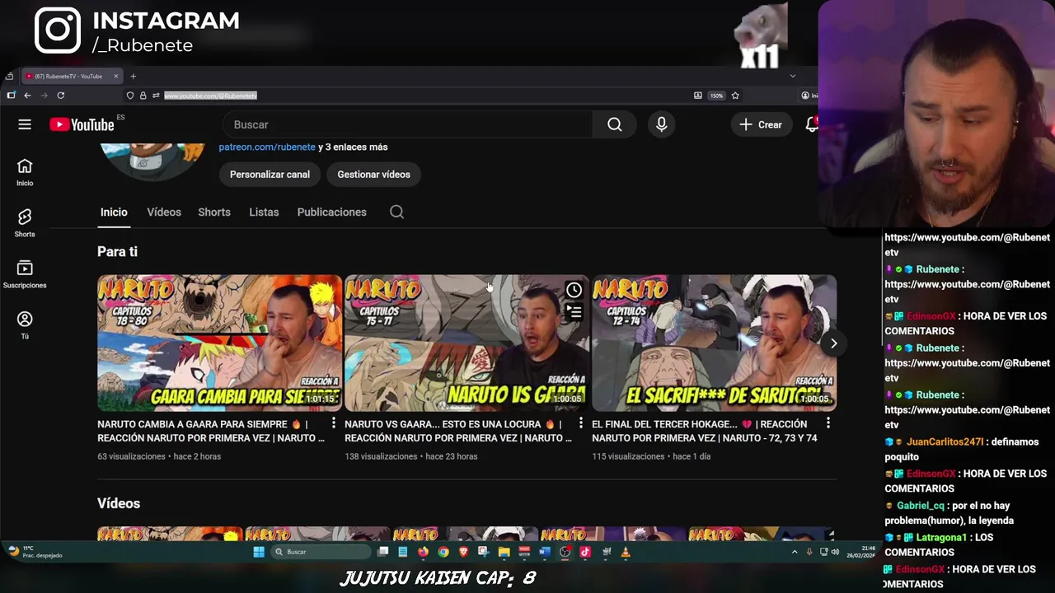Click the Crear button
The image size is (1055, 593).
(761, 124)
